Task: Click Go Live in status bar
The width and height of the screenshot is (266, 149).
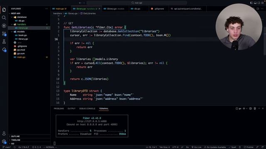Action: point(196,147)
